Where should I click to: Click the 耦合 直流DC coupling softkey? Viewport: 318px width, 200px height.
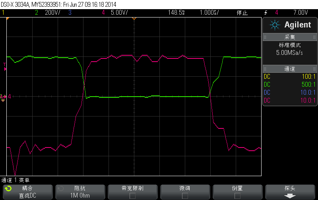coord(28,192)
